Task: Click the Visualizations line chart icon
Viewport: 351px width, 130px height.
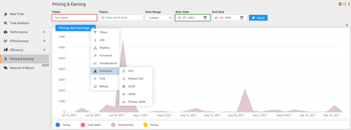Action: [95, 63]
